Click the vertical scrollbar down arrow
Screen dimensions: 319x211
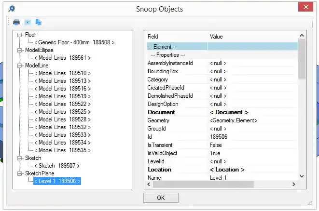coord(302,177)
